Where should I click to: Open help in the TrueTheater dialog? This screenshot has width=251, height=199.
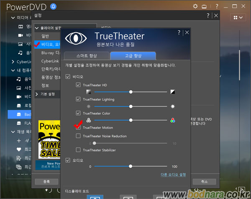179,33
